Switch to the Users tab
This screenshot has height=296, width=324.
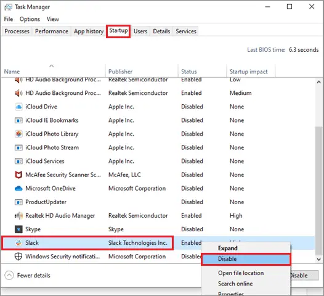tap(140, 31)
